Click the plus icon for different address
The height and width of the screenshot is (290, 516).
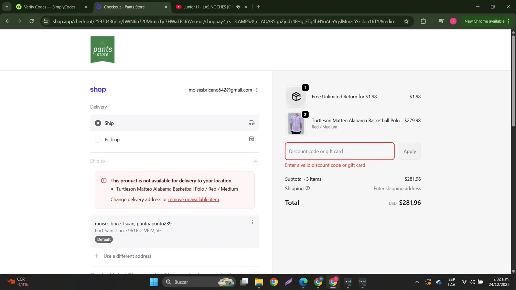click(x=97, y=256)
